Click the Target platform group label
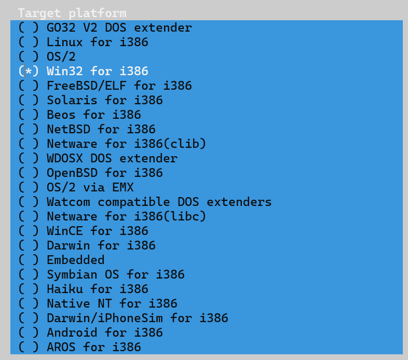 pyautogui.click(x=72, y=13)
